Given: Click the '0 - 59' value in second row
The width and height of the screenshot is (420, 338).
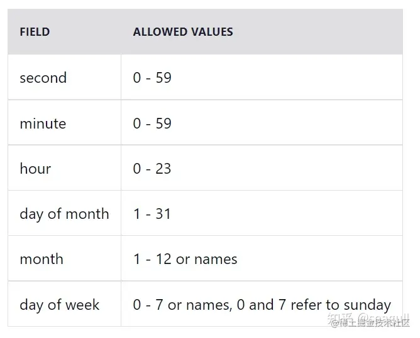Looking at the screenshot, I should (x=152, y=78).
